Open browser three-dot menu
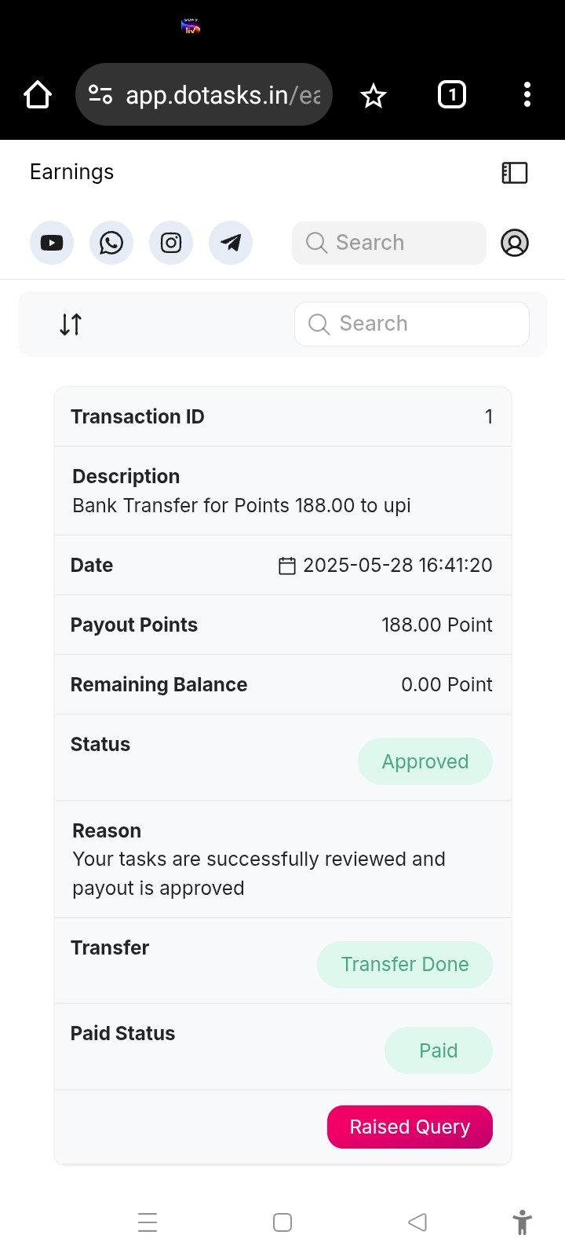 point(527,94)
